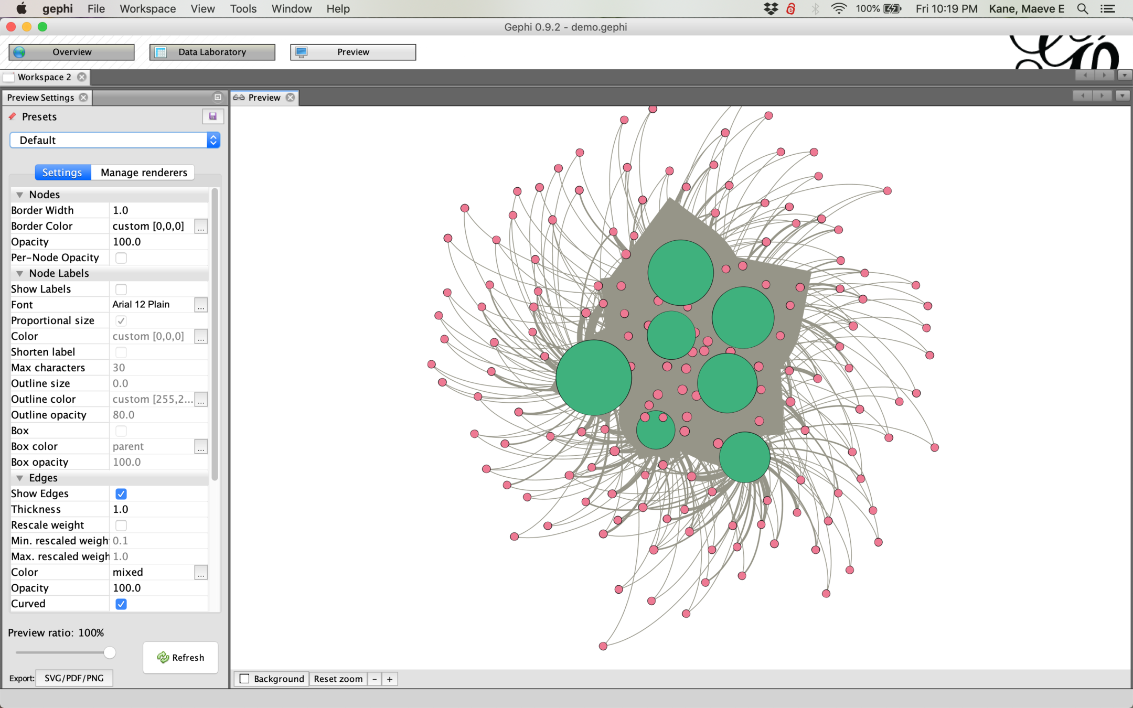Screen dimensions: 1133x708
Task: Open Dropbox menu bar icon
Action: (771, 9)
